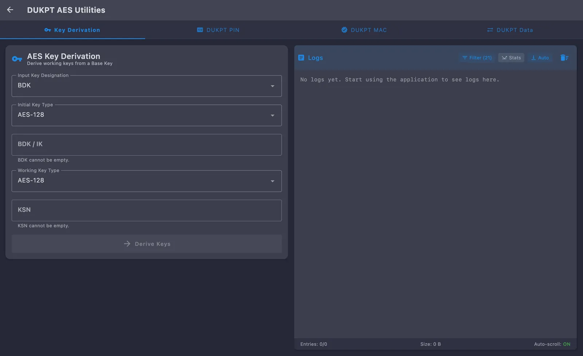Open the DUKPT Data tab

click(510, 30)
